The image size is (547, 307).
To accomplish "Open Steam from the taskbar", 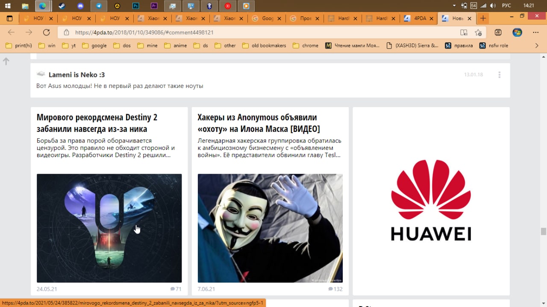I will click(61, 6).
